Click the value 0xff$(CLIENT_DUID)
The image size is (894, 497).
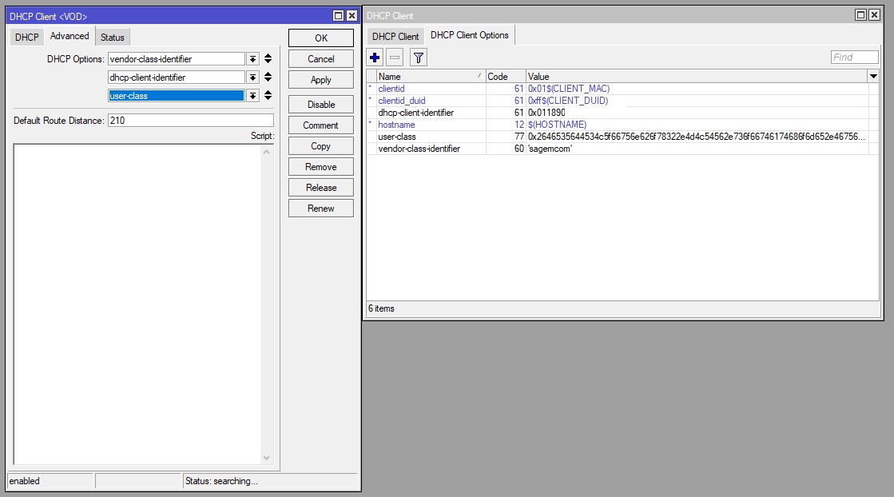click(568, 101)
